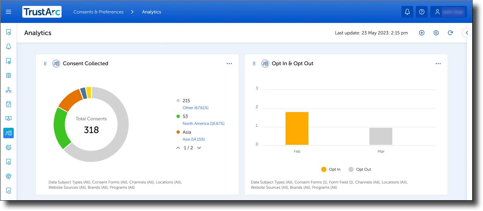483x211 pixels.
Task: Click gray donut segment for Other
Action: tap(123, 131)
